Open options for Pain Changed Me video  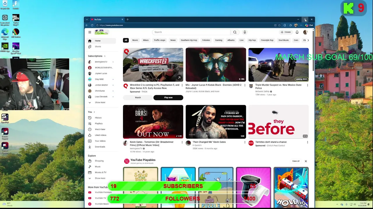tap(245, 142)
